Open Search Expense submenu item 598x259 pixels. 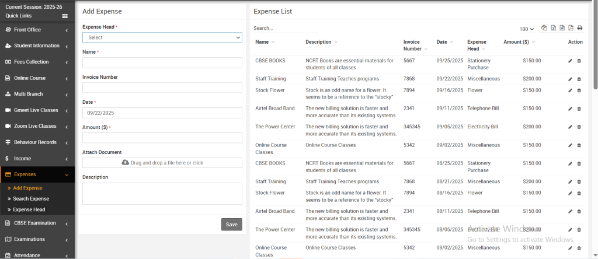pyautogui.click(x=31, y=199)
